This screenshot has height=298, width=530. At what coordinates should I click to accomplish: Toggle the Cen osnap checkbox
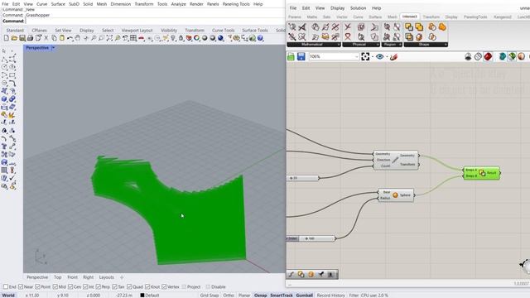point(70,286)
